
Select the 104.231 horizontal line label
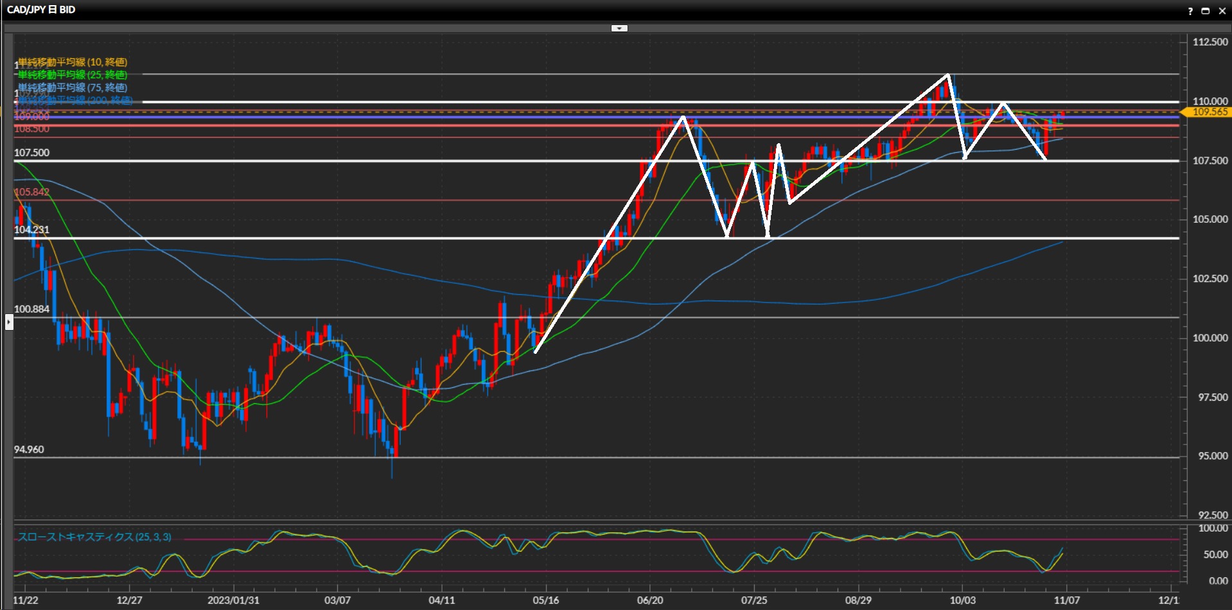31,230
